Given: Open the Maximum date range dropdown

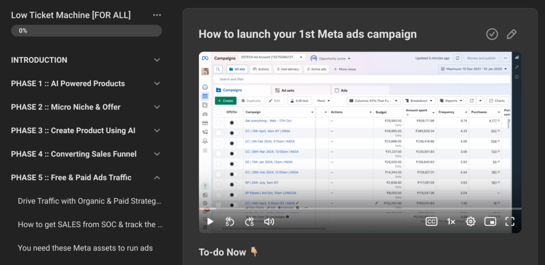Looking at the screenshot, I should [474, 69].
